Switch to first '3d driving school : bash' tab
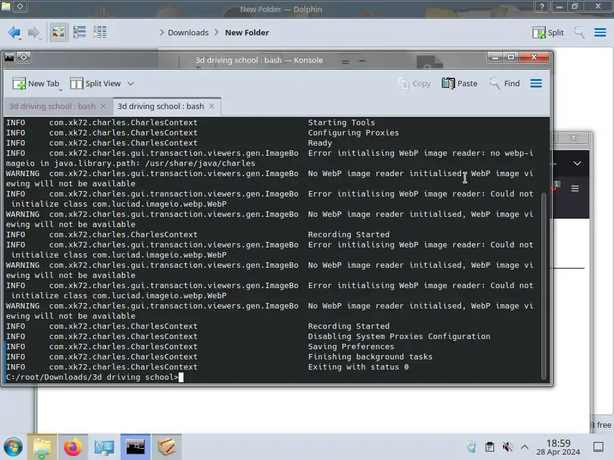Viewport: 614px width, 460px height. (52, 107)
